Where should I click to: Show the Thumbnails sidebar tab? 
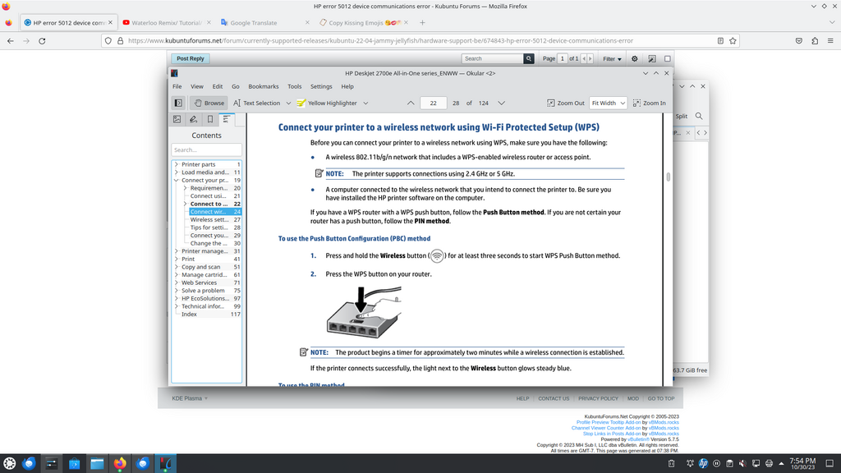tap(177, 119)
